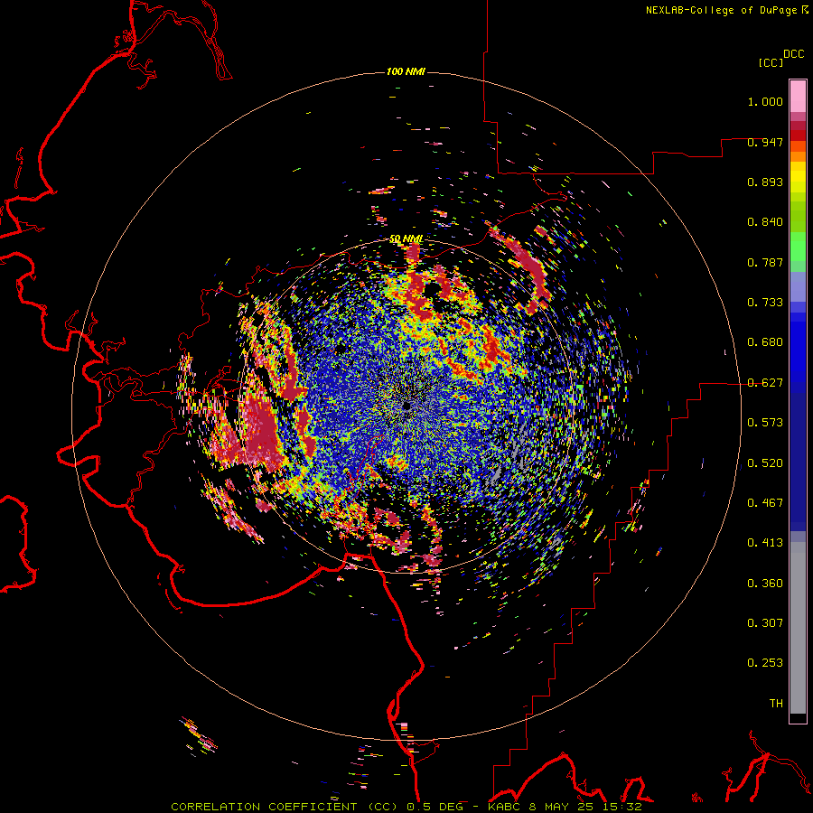
Task: Click the 1.000 value on the color scale
Action: pos(765,101)
